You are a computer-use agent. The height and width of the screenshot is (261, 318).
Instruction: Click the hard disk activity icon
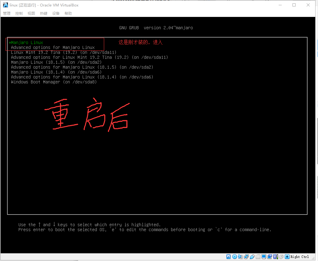point(229,257)
